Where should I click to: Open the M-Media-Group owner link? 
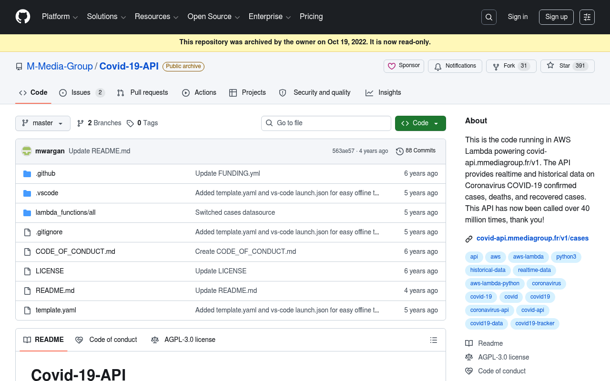pyautogui.click(x=60, y=66)
